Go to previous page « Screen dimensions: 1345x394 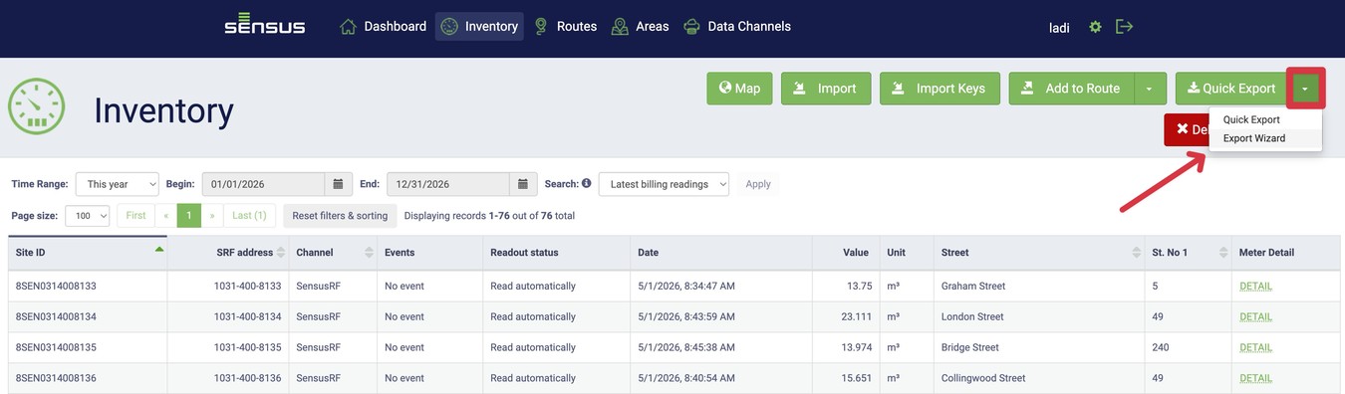[165, 216]
